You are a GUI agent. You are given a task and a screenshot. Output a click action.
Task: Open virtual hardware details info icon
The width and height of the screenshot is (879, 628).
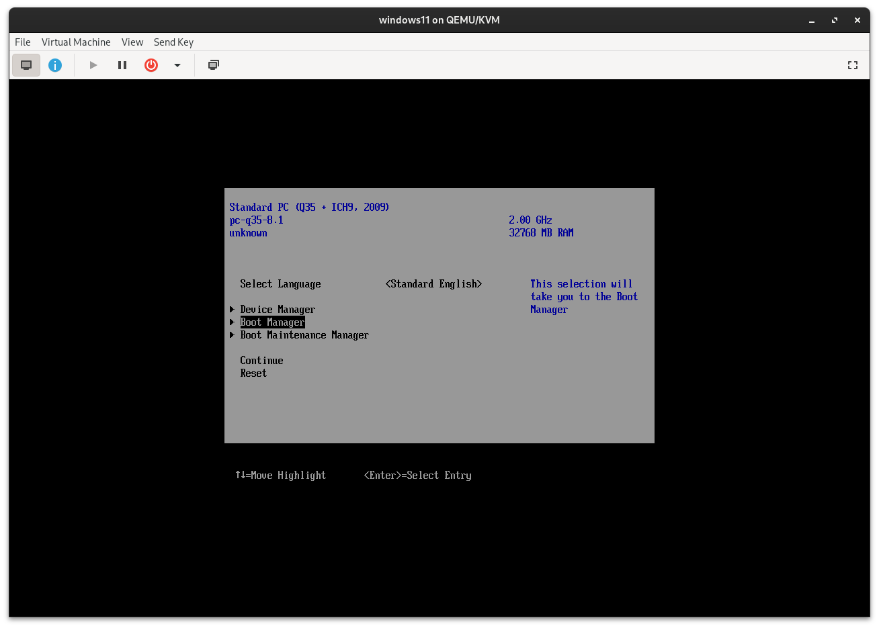coord(55,65)
